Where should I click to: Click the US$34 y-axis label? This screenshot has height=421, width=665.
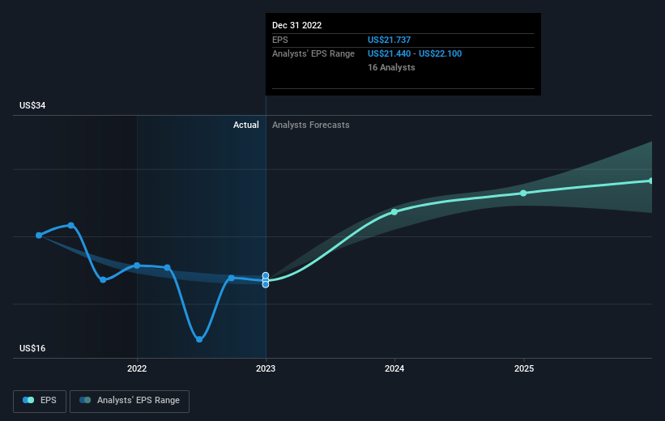pyautogui.click(x=32, y=105)
